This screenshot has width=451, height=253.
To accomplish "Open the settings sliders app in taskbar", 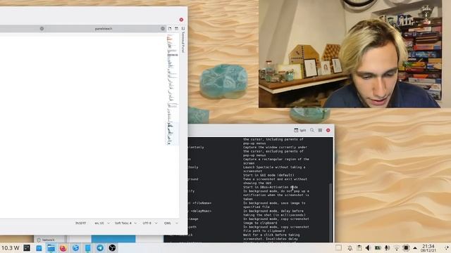I will point(27,248).
